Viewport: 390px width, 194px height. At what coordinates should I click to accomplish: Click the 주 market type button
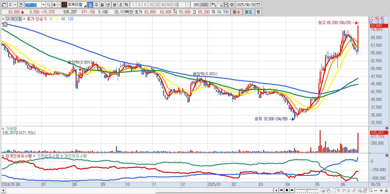coord(10,5)
